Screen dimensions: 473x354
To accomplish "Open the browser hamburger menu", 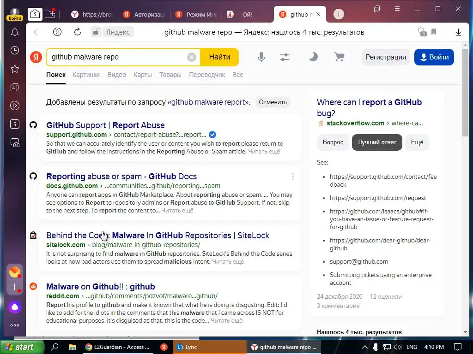I will pos(397,9).
